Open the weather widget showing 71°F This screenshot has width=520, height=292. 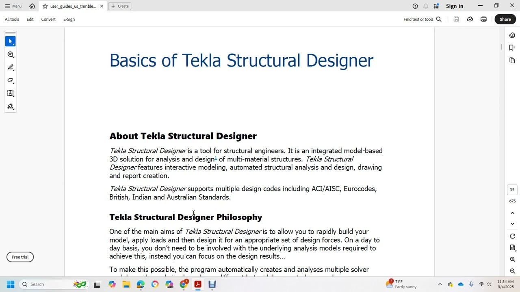(x=402, y=284)
